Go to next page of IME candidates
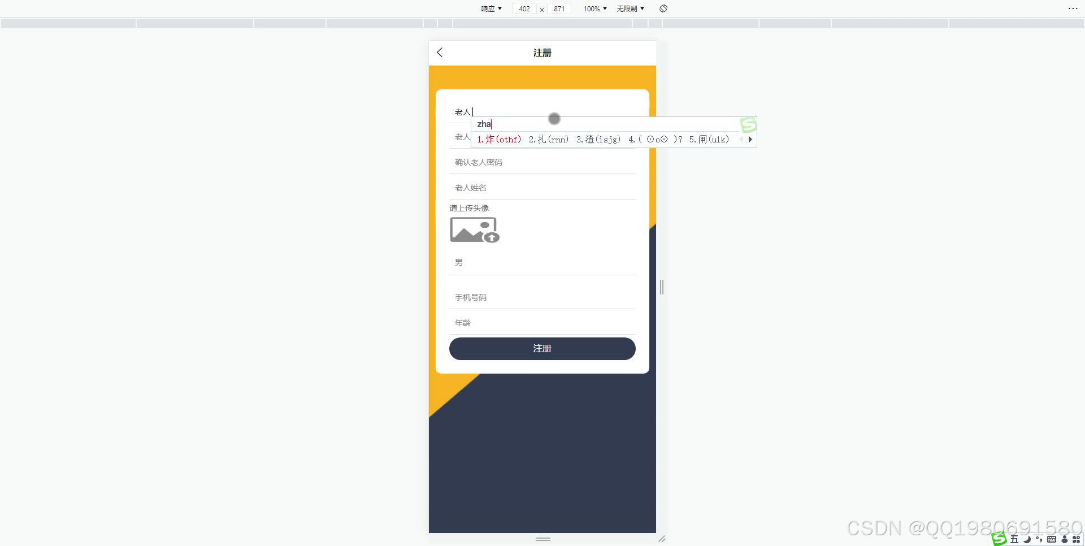Screen dimensions: 1085x546 pyautogui.click(x=750, y=139)
